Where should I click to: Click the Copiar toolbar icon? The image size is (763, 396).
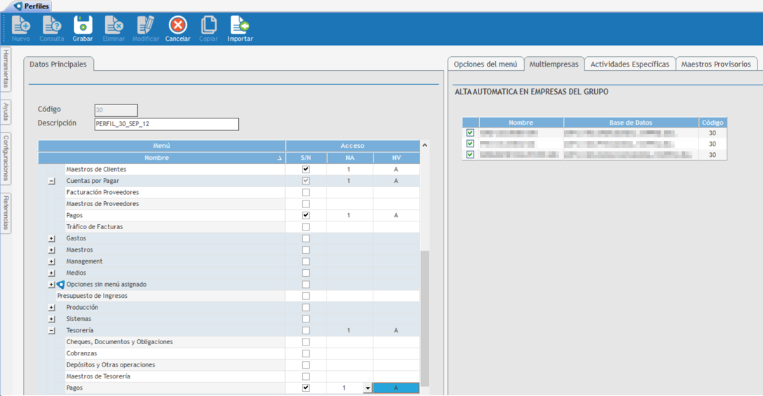tap(209, 29)
